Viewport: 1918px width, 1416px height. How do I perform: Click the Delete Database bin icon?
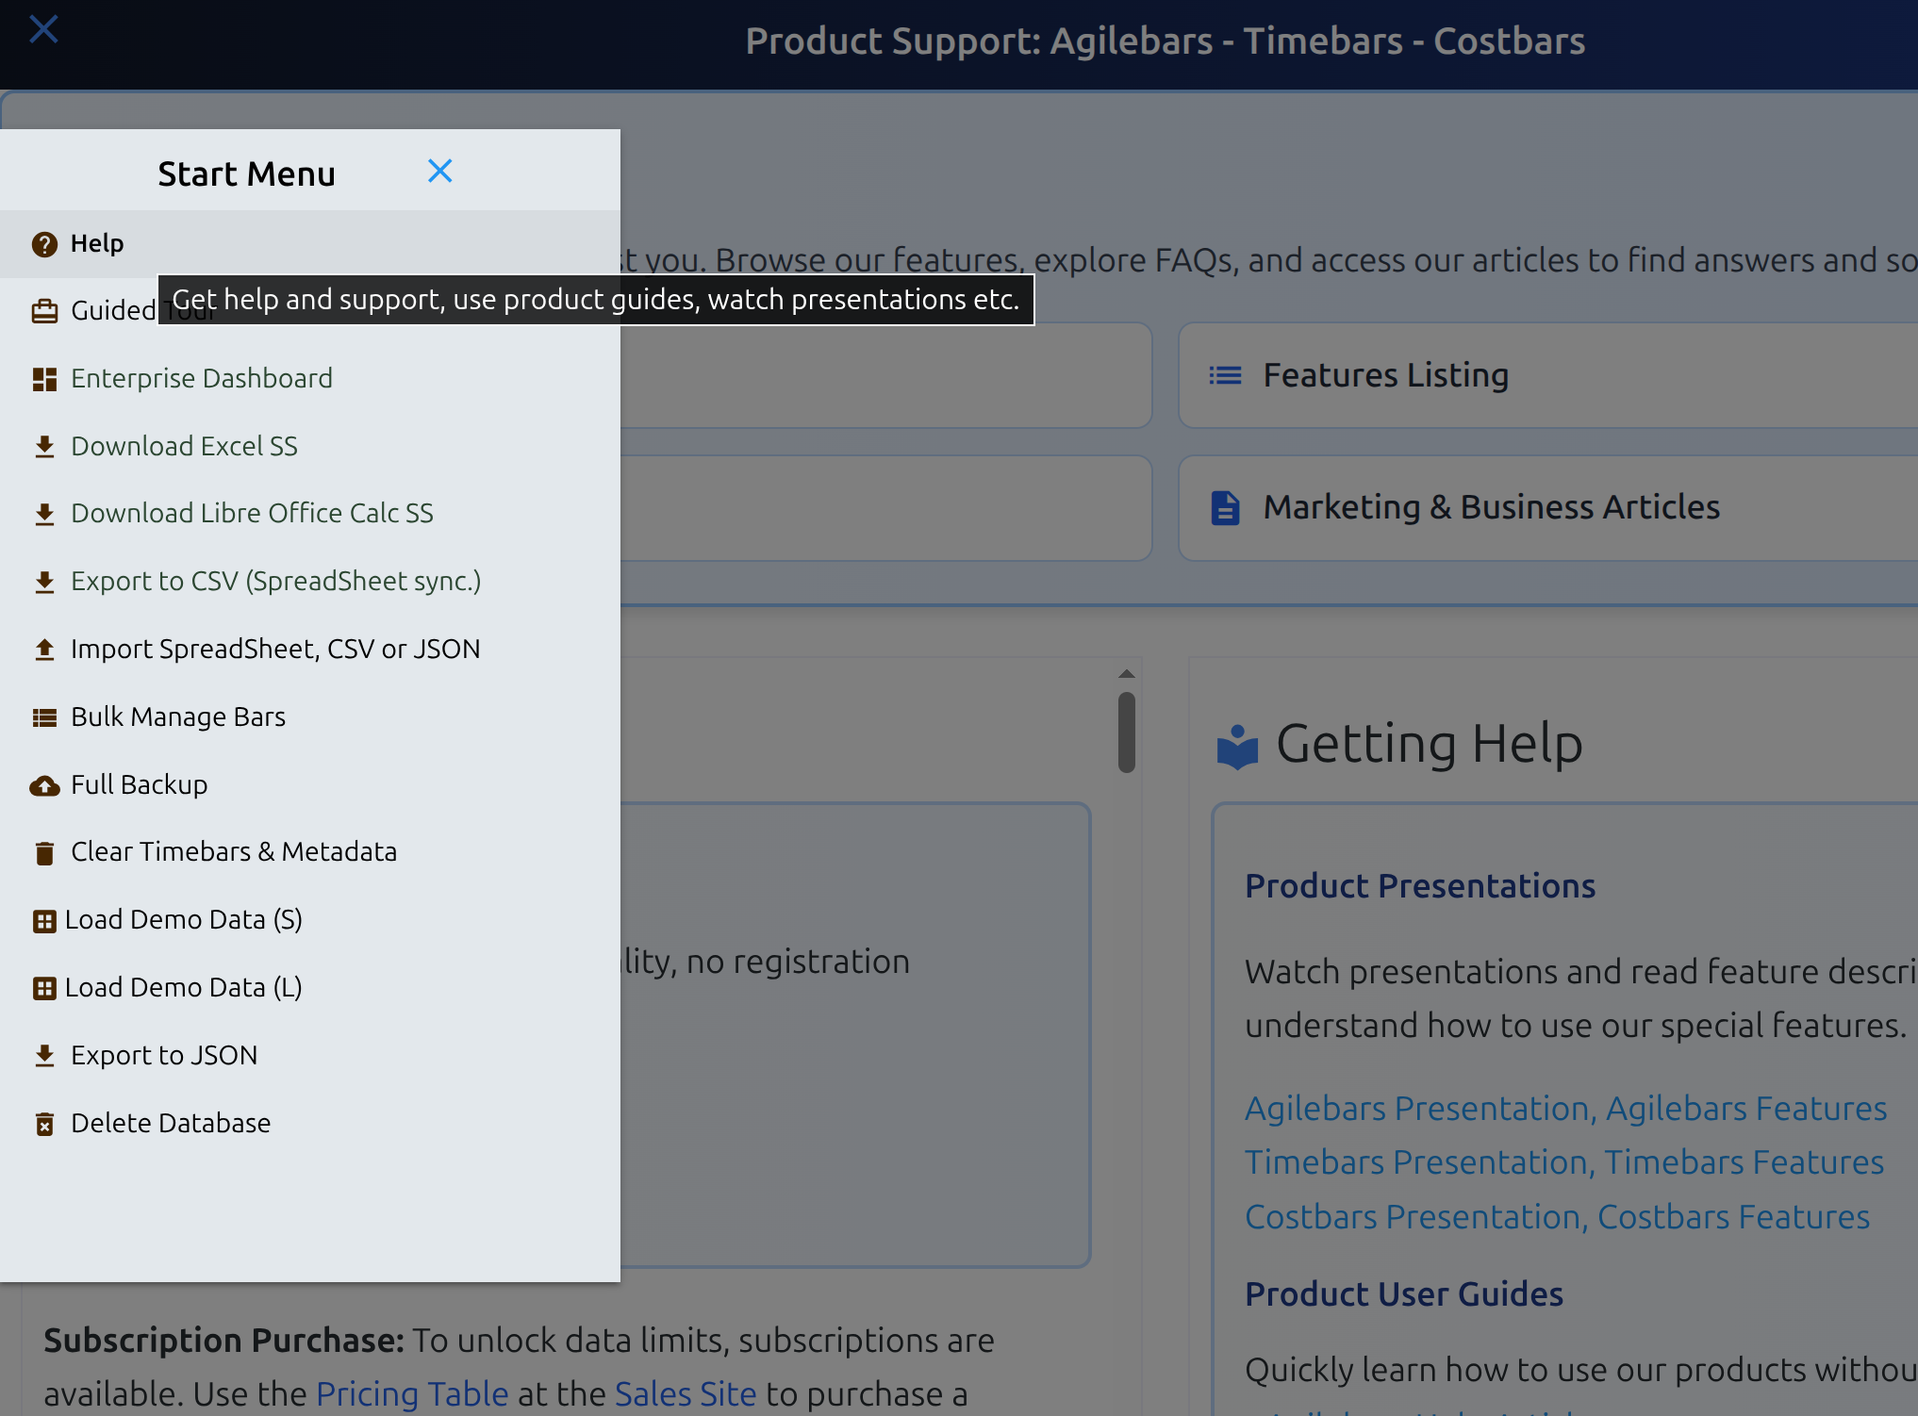pyautogui.click(x=44, y=1124)
